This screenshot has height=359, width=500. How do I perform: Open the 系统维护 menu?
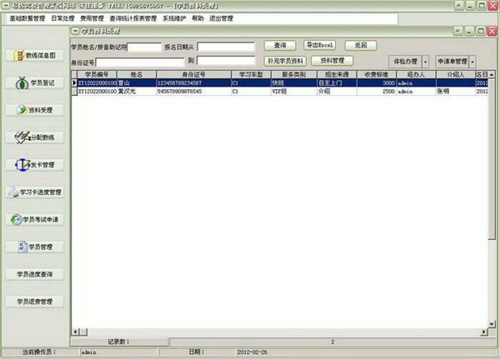click(174, 18)
